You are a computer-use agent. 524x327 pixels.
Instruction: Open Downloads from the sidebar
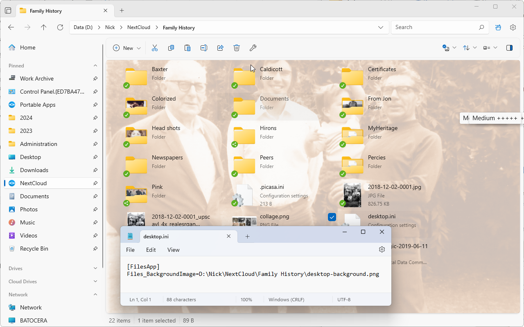(34, 170)
